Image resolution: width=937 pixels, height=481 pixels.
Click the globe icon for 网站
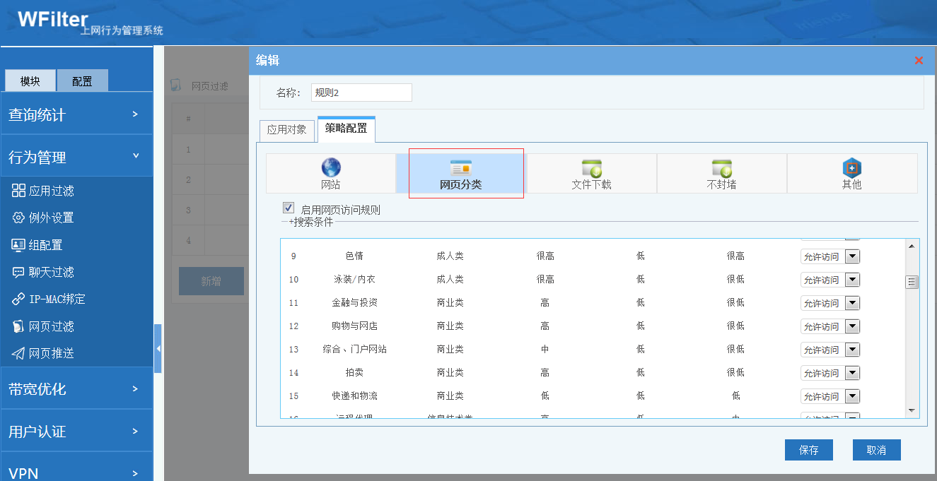coord(331,168)
